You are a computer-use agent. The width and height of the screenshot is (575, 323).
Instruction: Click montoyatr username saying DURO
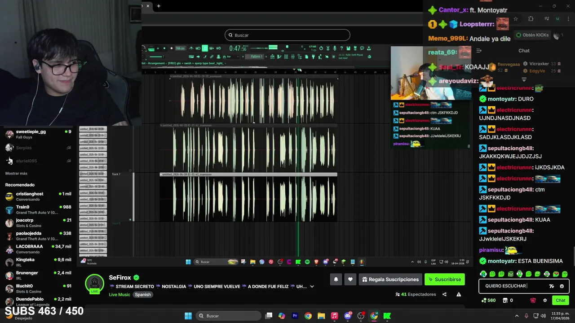pos(502,99)
